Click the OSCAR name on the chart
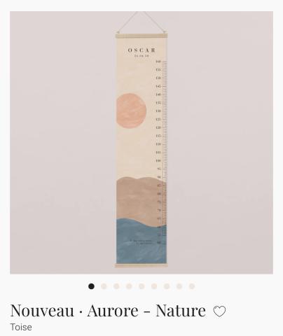Image resolution: width=283 pixels, height=336 pixels. [x=141, y=50]
